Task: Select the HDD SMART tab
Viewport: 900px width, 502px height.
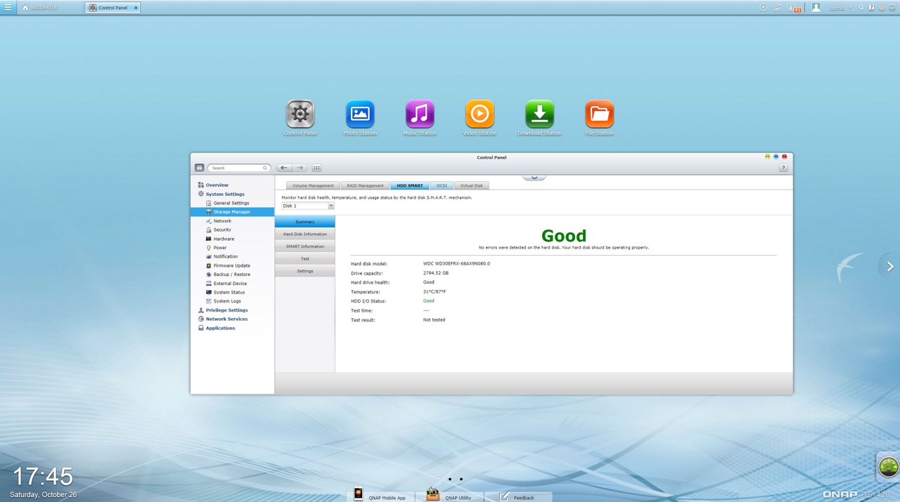Action: [409, 185]
